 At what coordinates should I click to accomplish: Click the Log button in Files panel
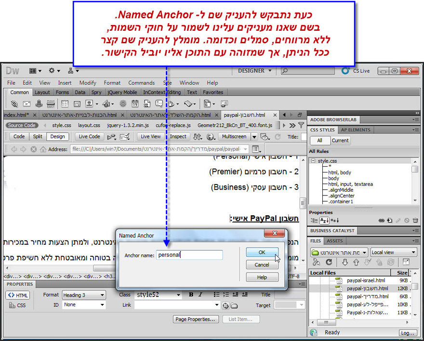pos(407,333)
